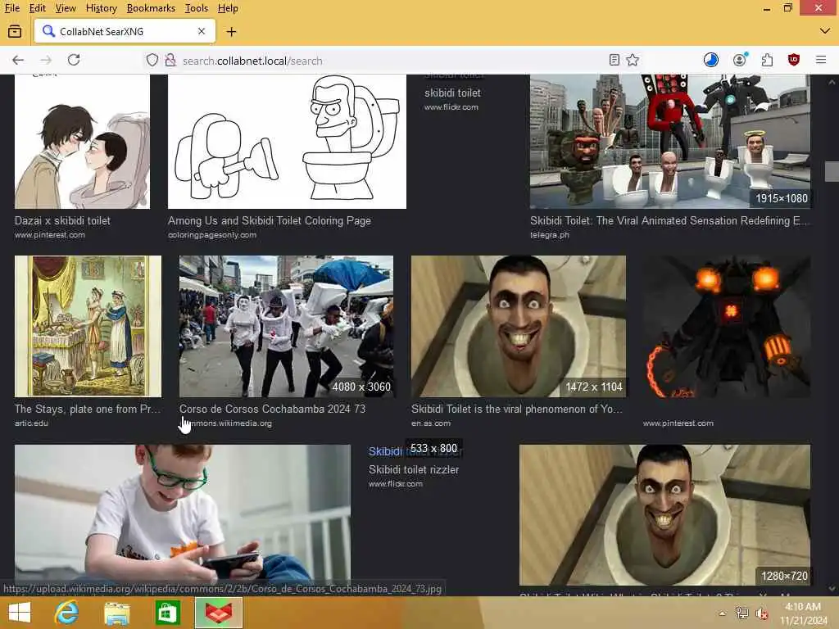Open uBlock Origin extension icon

click(794, 60)
